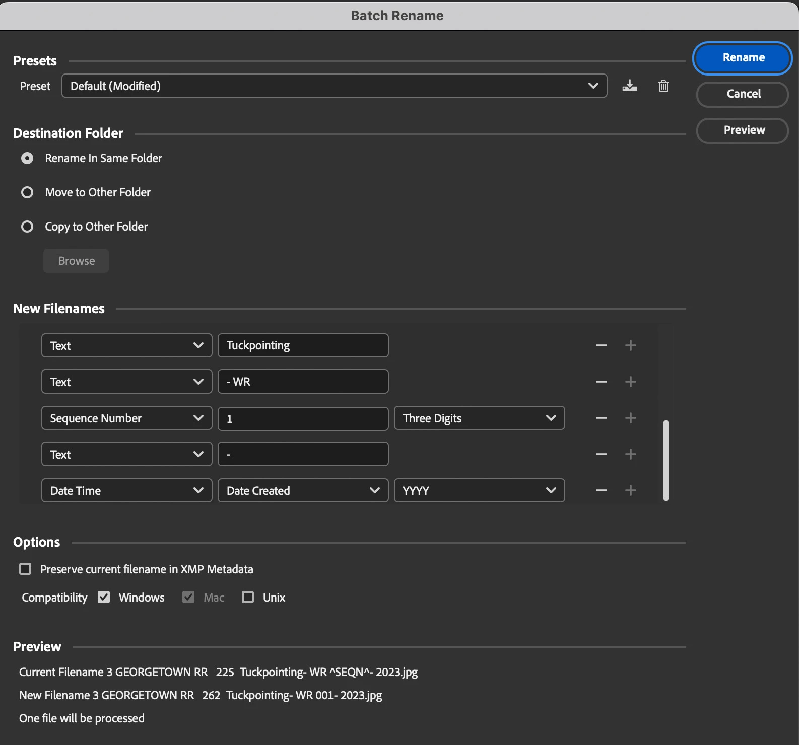Screen dimensions: 799x745
Task: Click the 'One file will be processed' text
Action: tap(82, 718)
